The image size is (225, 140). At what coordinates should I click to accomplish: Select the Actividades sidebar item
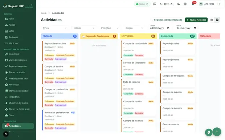pos(18,126)
